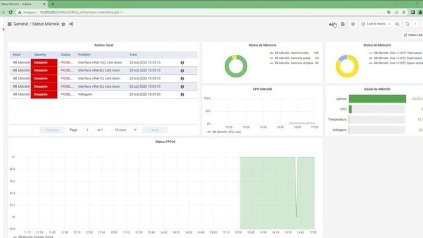This screenshot has width=423, height=238.
Task: Click the dashboards grid icon beside General
Action: tap(9, 24)
